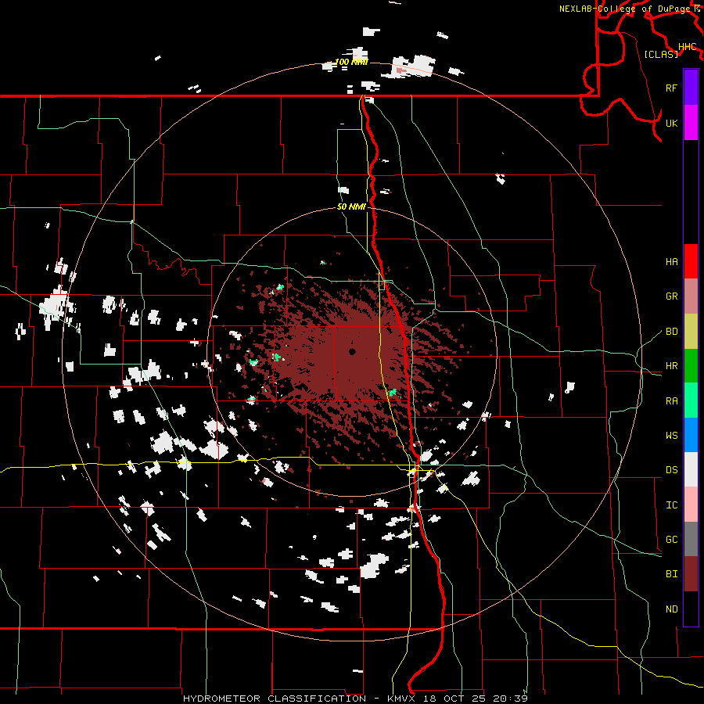Click the "NEXLAB-College of DuPage" credit text
Screen dimensions: 704x704
626,9
